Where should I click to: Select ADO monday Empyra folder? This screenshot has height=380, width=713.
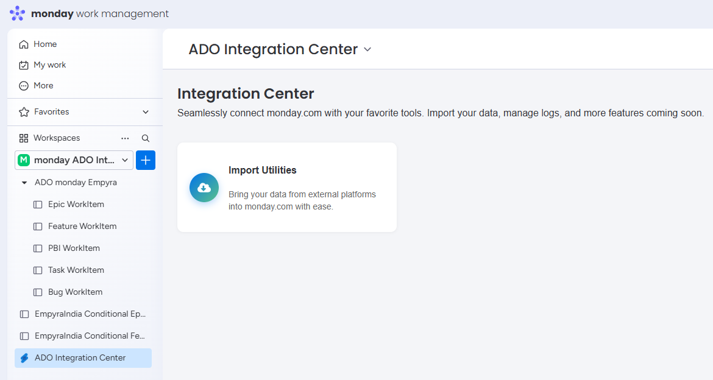[76, 182]
